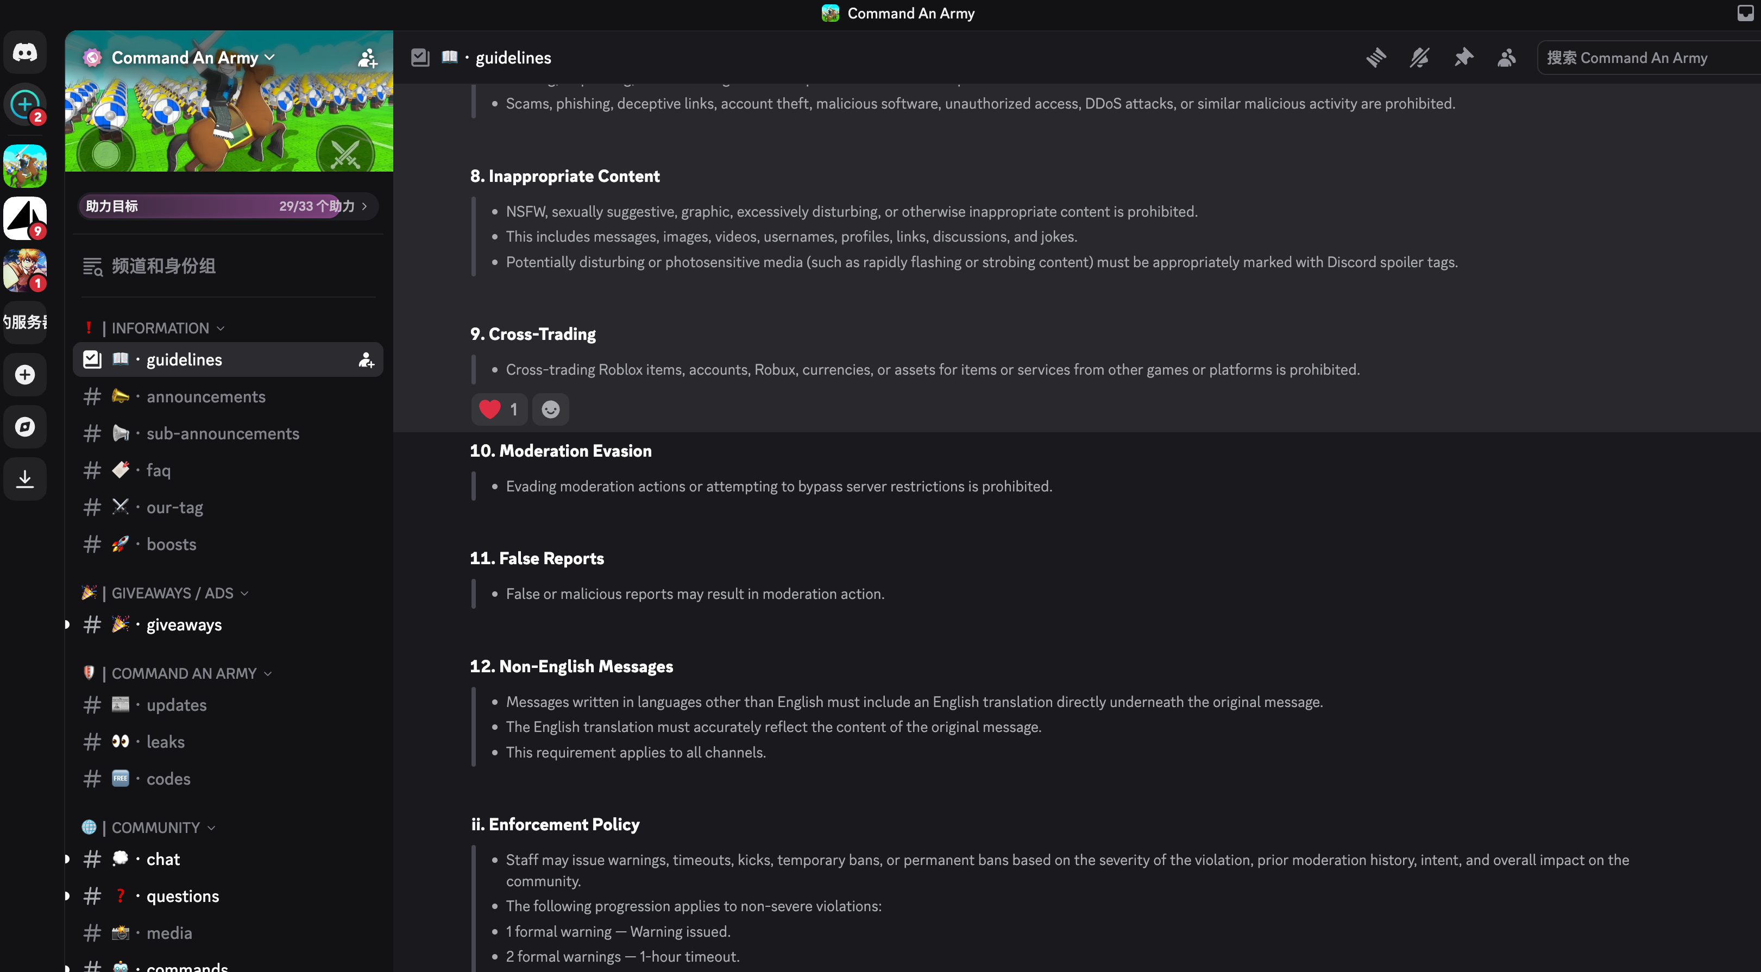The height and width of the screenshot is (972, 1761).
Task: Open the discover servers compass icon
Action: tap(24, 426)
